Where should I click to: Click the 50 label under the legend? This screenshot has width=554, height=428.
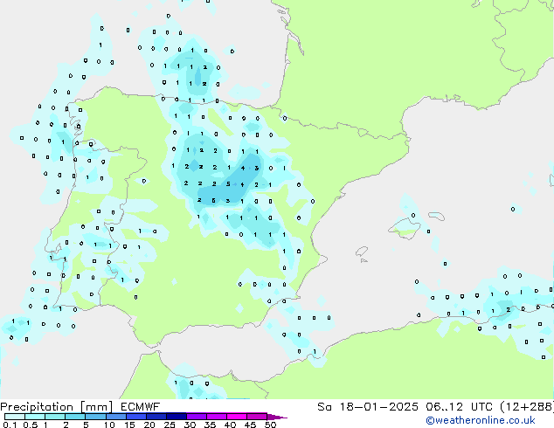tap(271, 425)
